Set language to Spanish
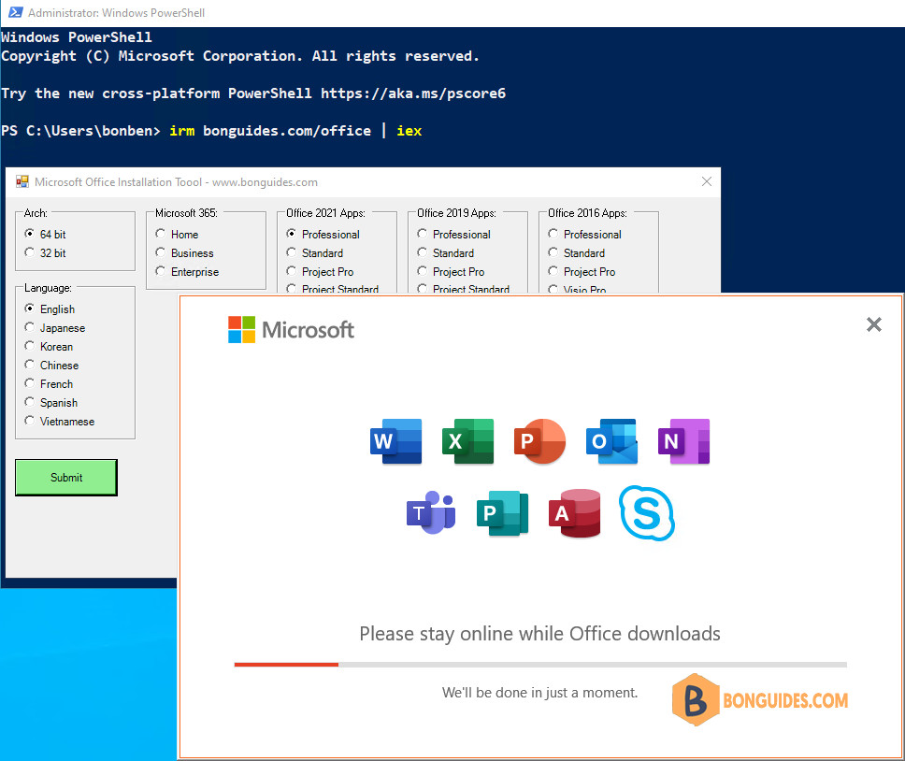 pos(50,402)
